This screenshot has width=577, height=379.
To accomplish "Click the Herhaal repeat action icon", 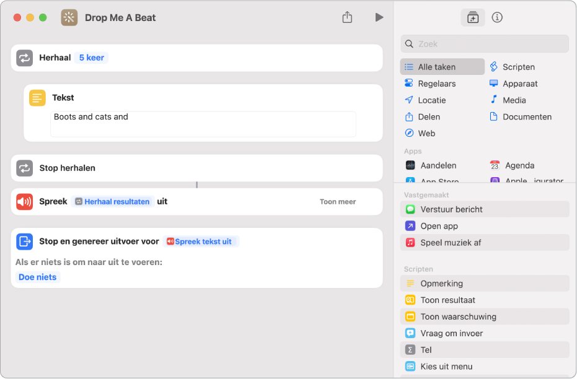I will click(24, 58).
